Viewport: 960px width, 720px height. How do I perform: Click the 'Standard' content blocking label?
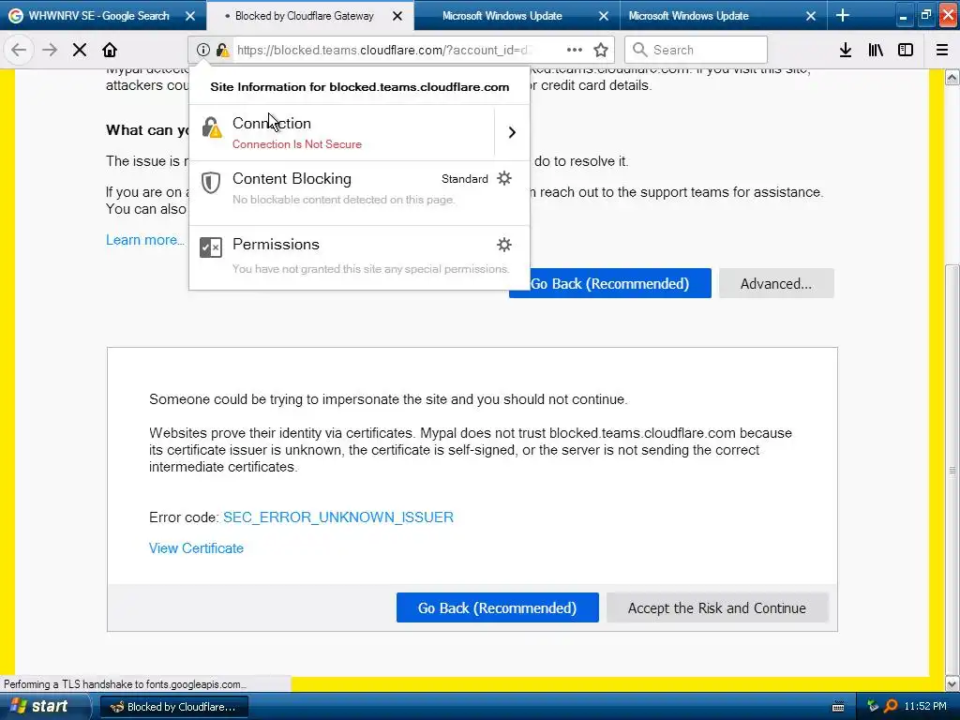coord(465,179)
